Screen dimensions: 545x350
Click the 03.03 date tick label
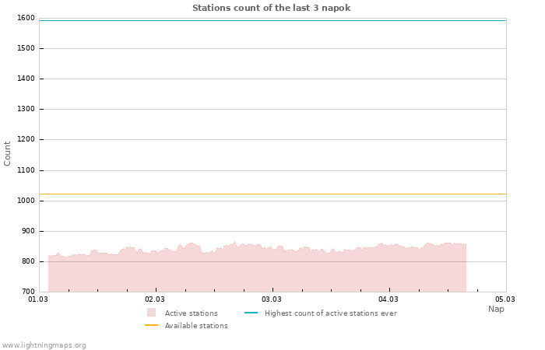click(x=272, y=299)
